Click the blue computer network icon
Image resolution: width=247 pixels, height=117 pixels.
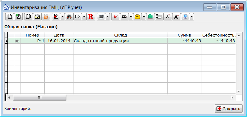[x=185, y=16]
